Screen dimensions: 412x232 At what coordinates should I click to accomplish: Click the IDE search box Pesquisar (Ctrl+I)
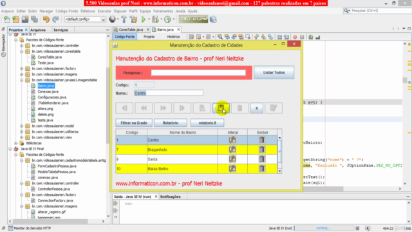(379, 10)
